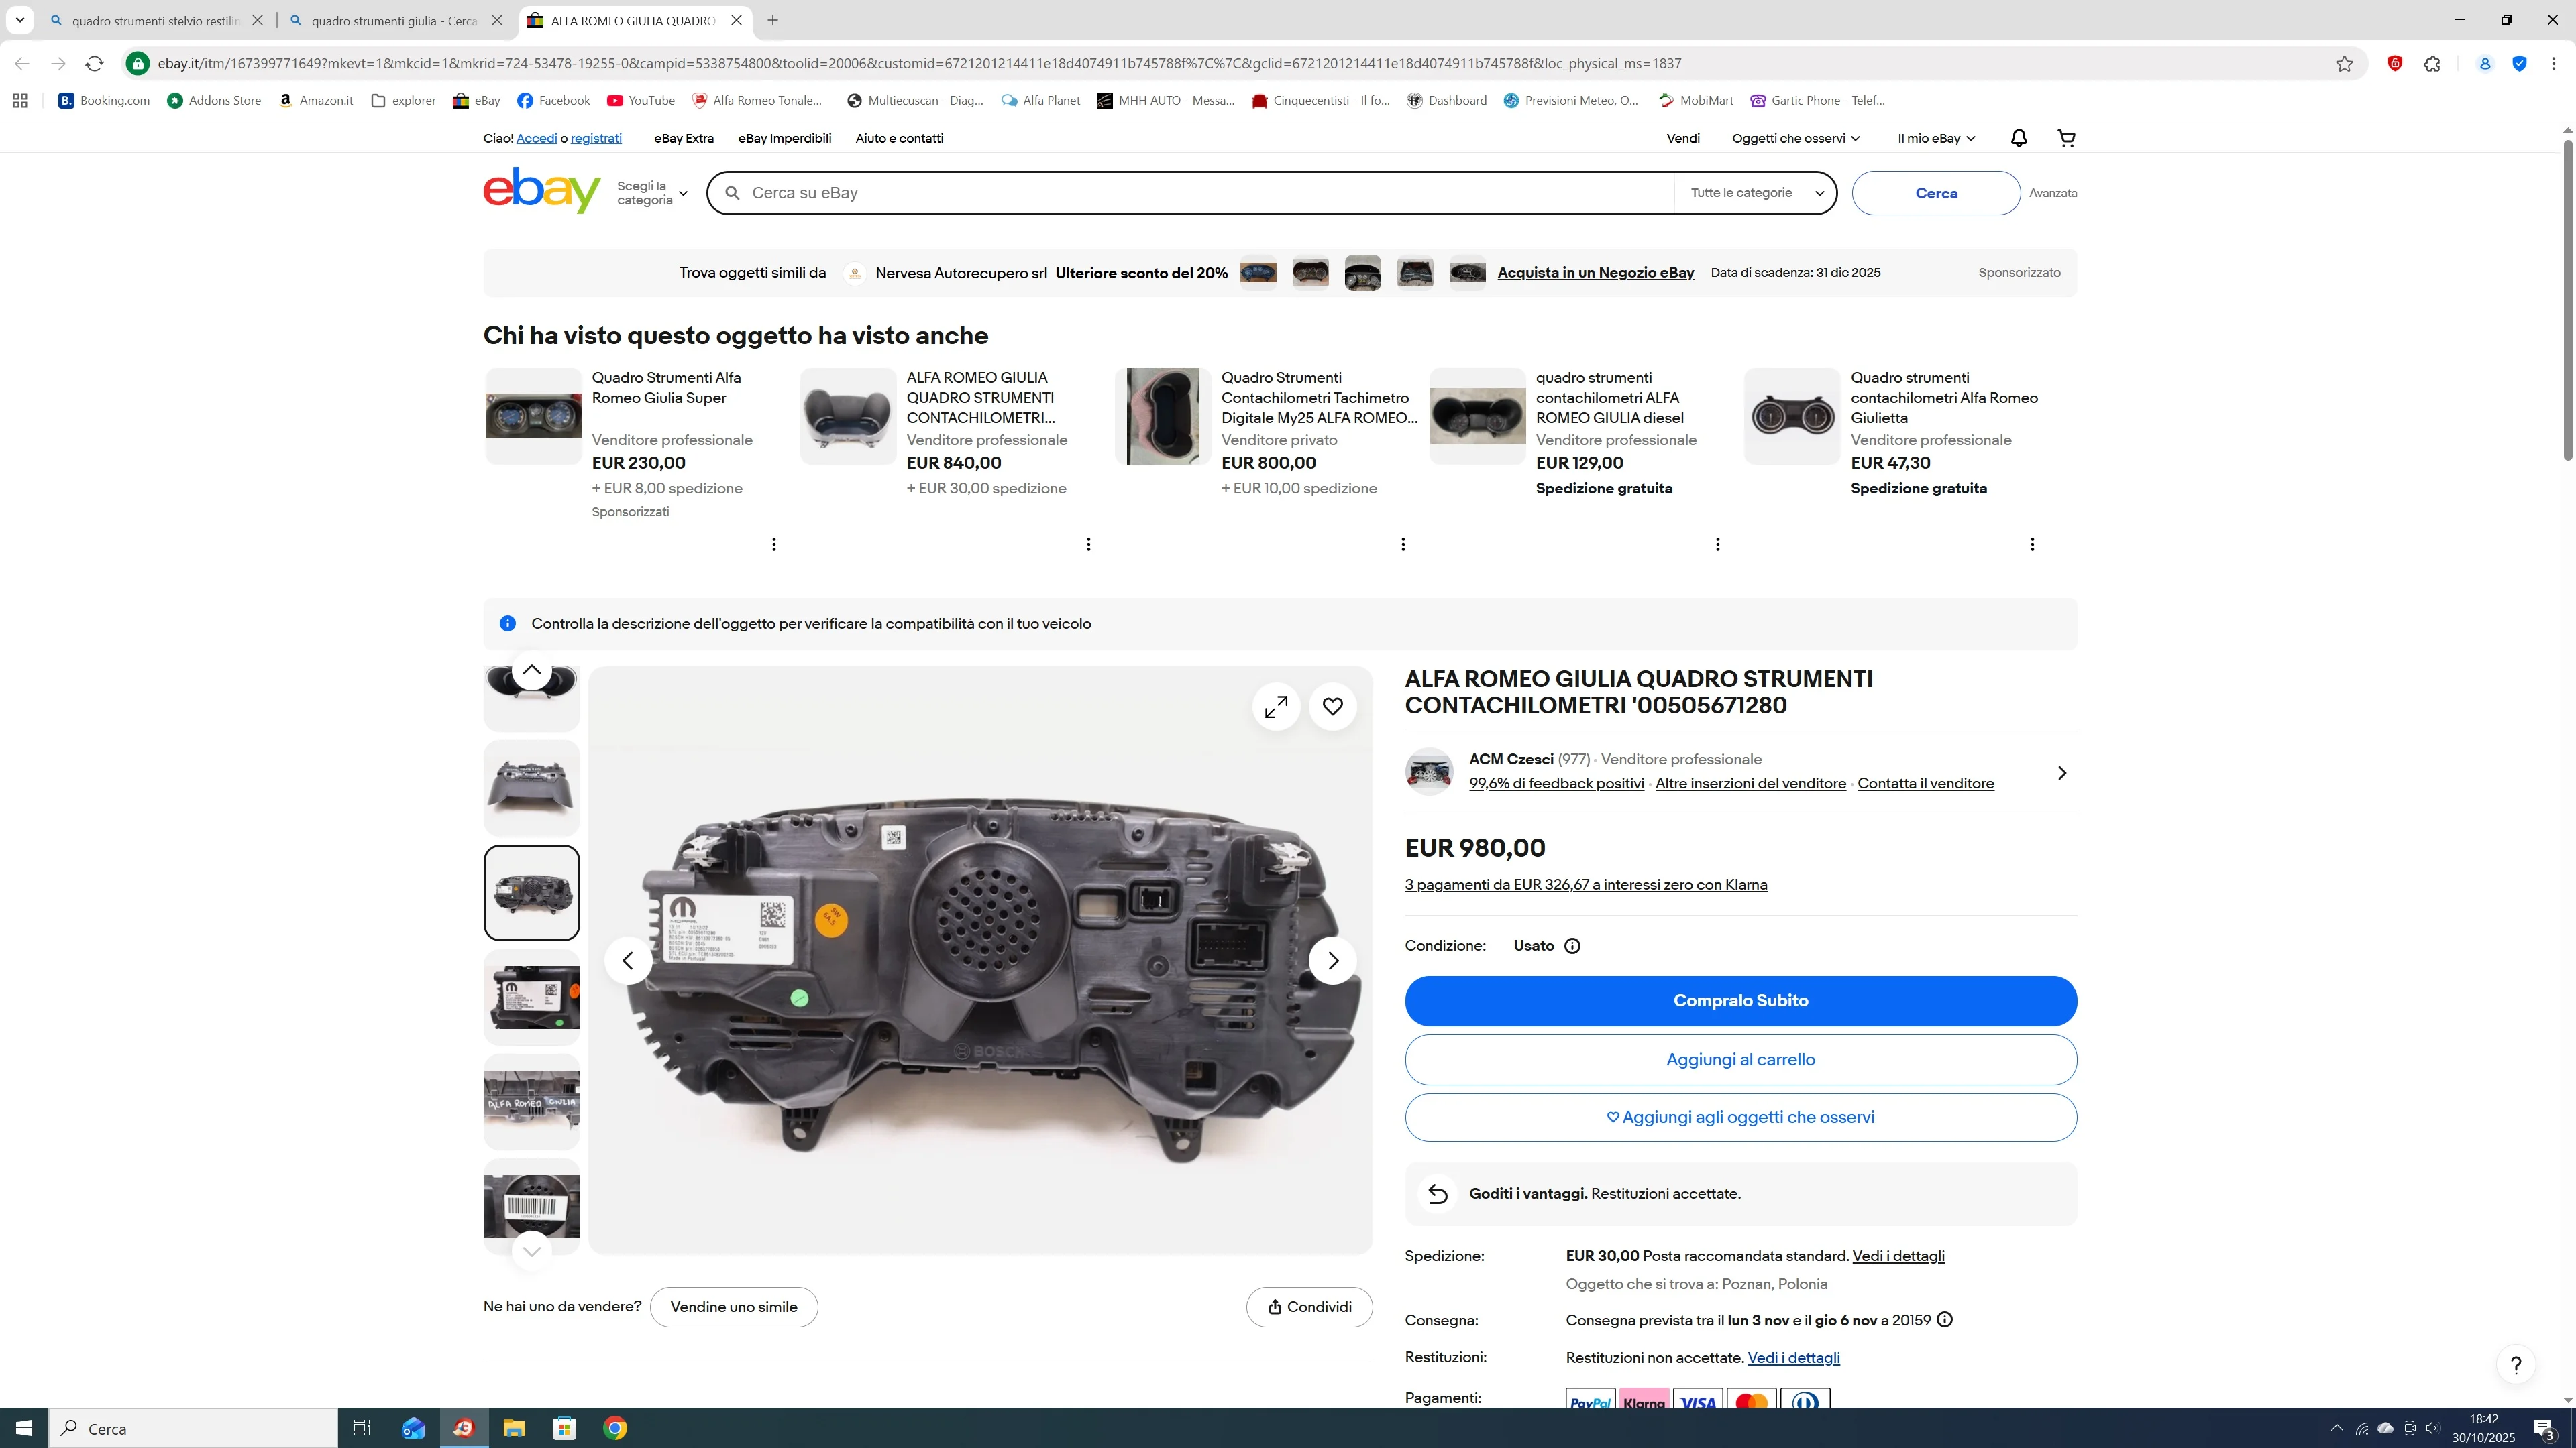This screenshot has width=2576, height=1448.
Task: Open condition info icon next to Usato
Action: coord(1572,945)
